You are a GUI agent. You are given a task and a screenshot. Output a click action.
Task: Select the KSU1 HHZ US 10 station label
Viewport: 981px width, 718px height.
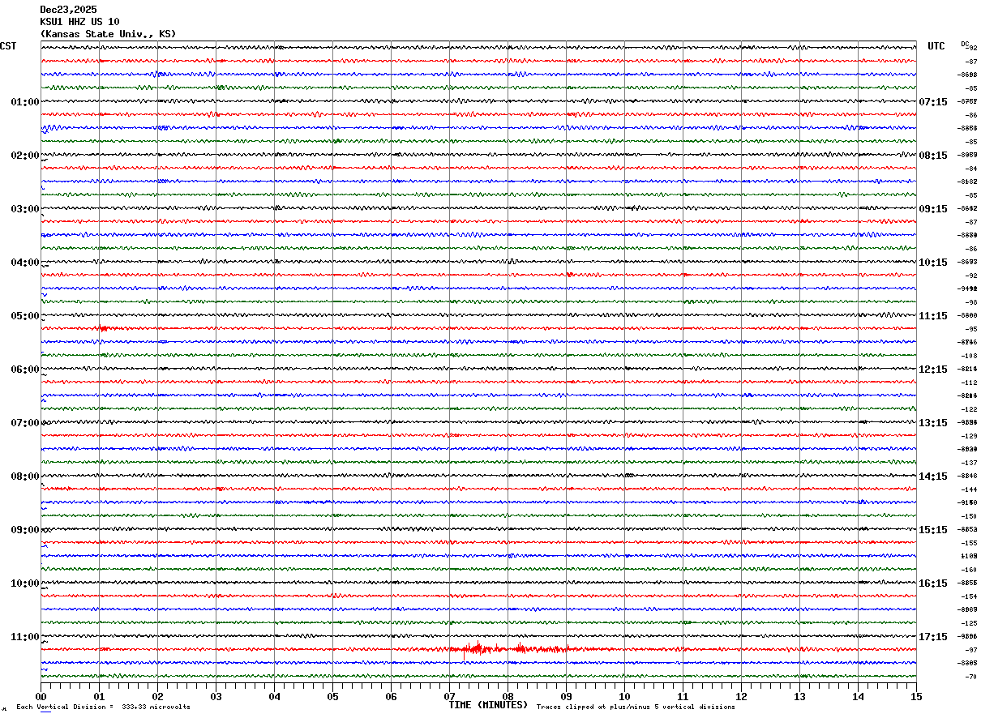pos(79,22)
